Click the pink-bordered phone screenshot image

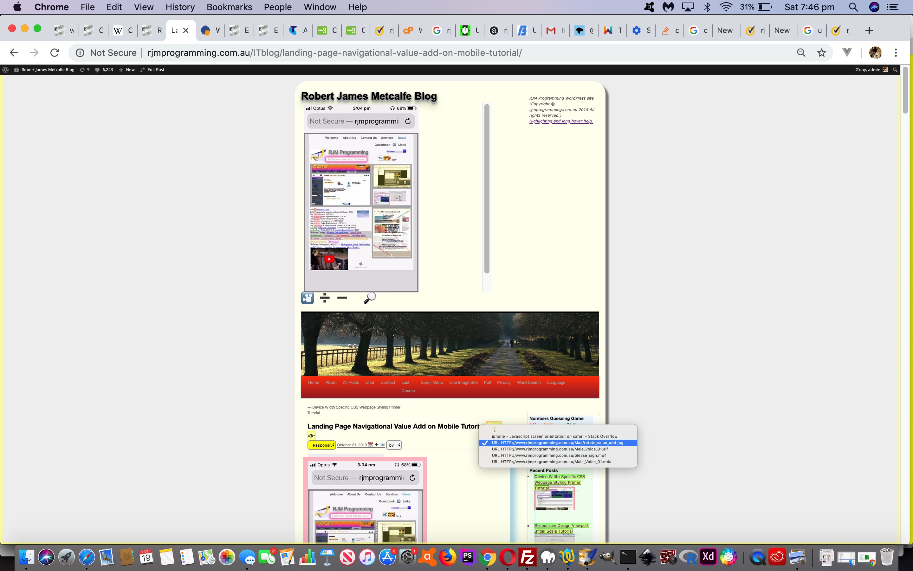(365, 500)
